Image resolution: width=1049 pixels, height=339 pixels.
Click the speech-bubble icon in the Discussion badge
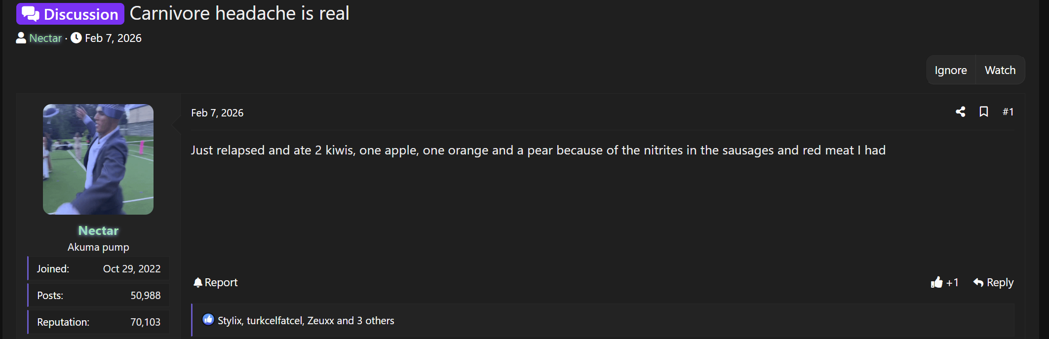(30, 13)
